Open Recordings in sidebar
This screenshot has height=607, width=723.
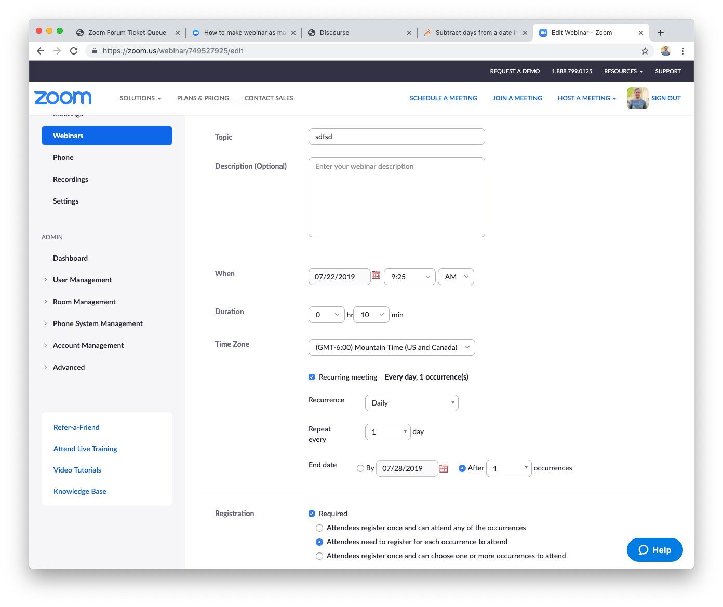click(71, 179)
